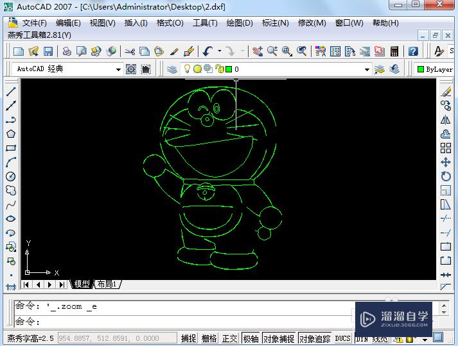Open the 修改(M) menu
The image size is (458, 346).
pyautogui.click(x=312, y=23)
